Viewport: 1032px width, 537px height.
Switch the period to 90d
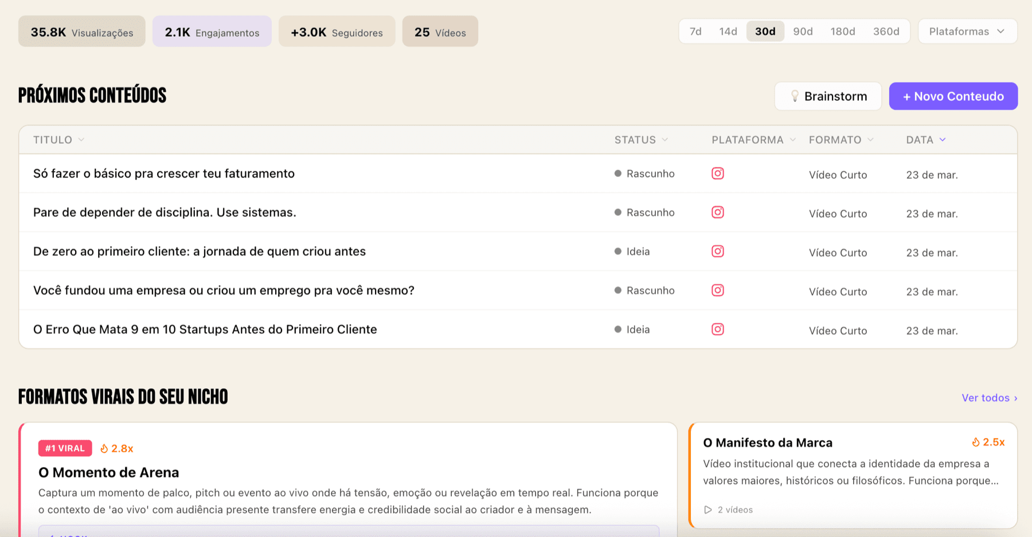(x=803, y=31)
